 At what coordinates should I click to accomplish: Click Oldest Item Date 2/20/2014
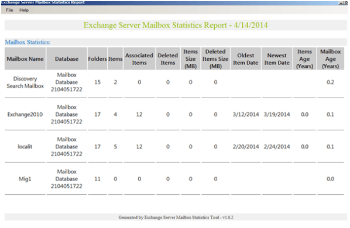point(246,147)
